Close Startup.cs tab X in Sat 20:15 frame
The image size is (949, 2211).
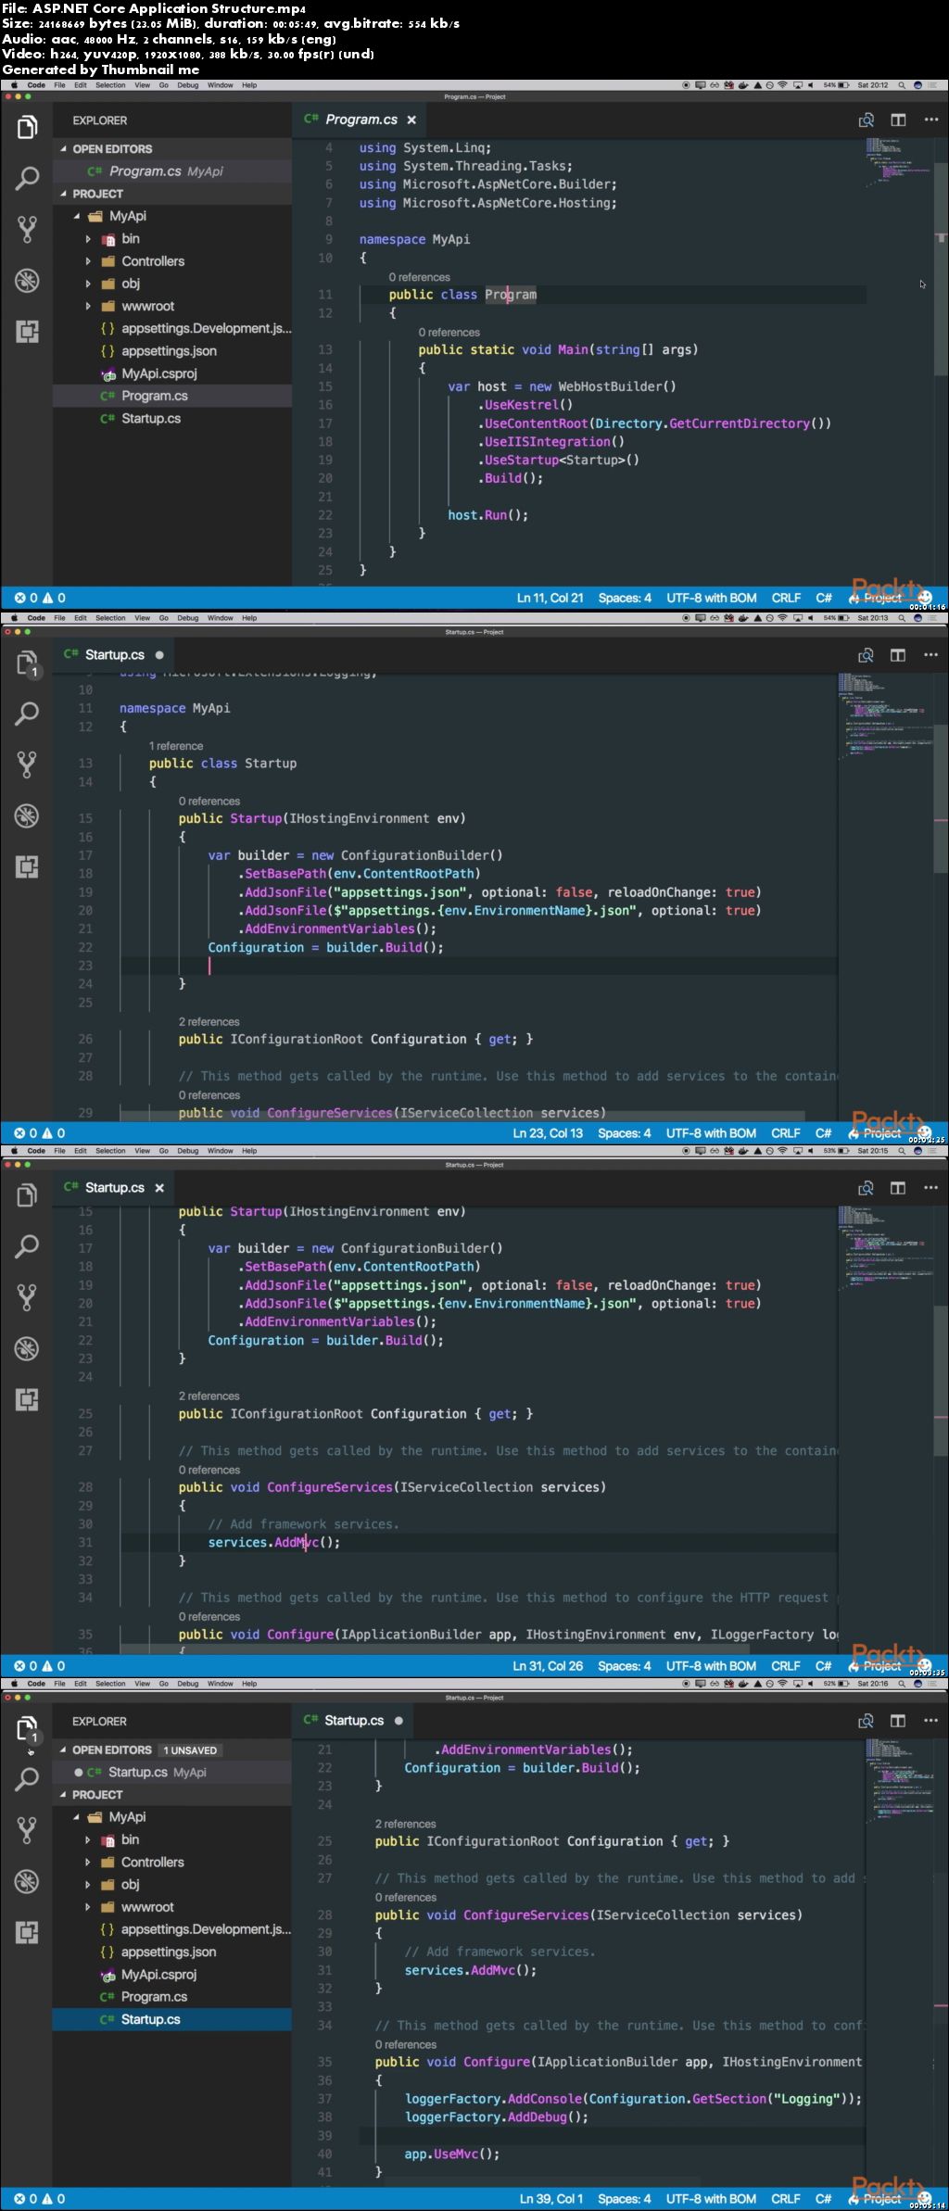(x=159, y=1188)
